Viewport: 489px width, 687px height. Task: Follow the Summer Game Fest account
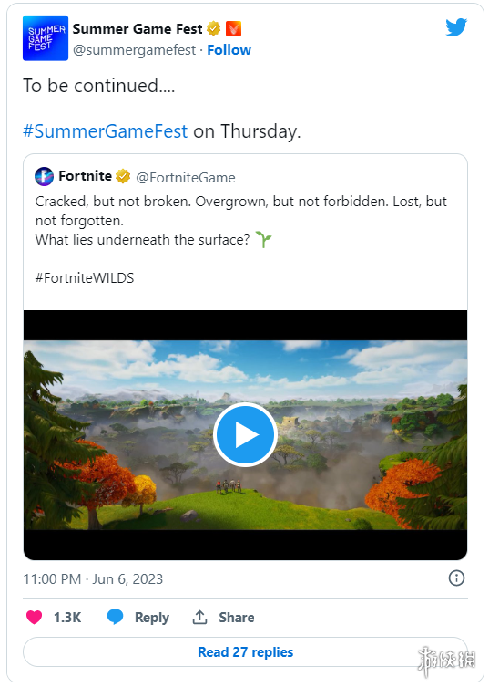[229, 50]
